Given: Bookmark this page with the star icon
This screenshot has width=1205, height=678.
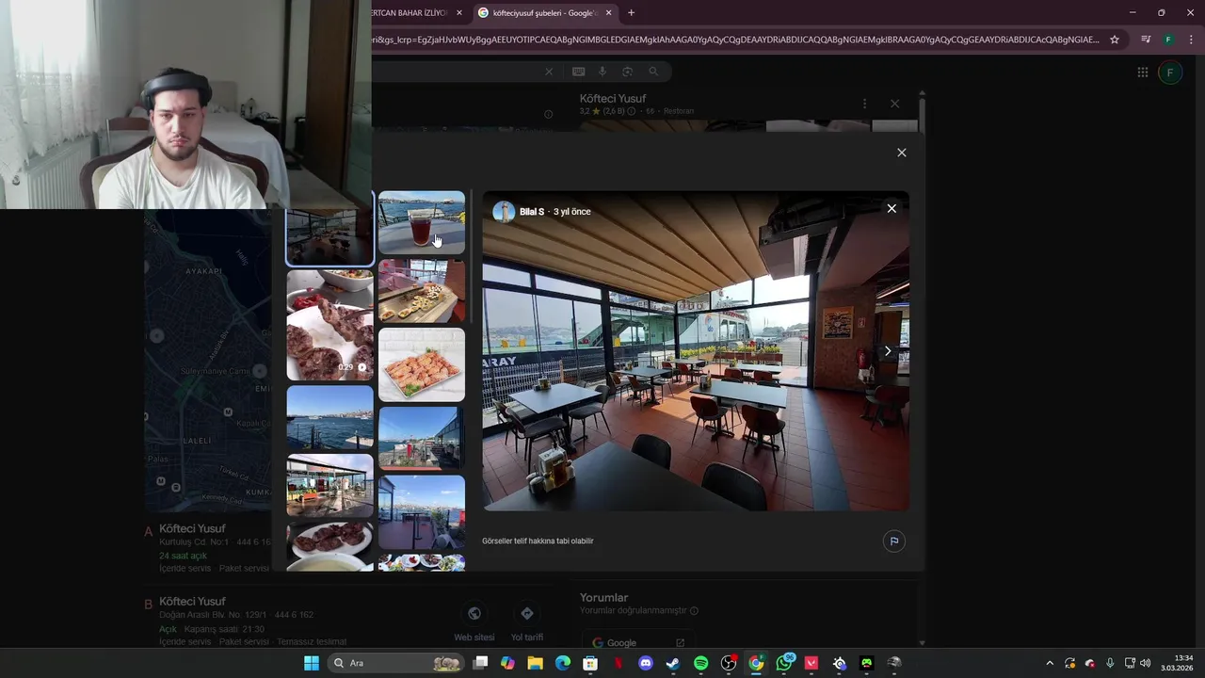Looking at the screenshot, I should (x=1115, y=40).
